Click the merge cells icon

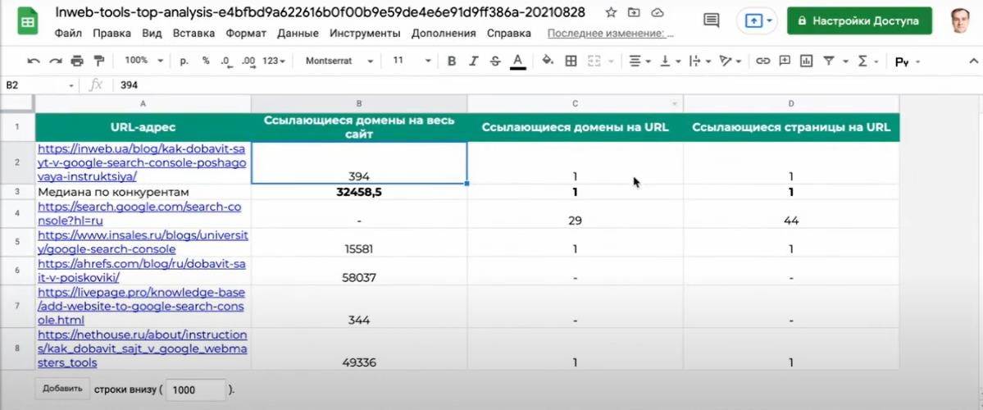pyautogui.click(x=593, y=61)
